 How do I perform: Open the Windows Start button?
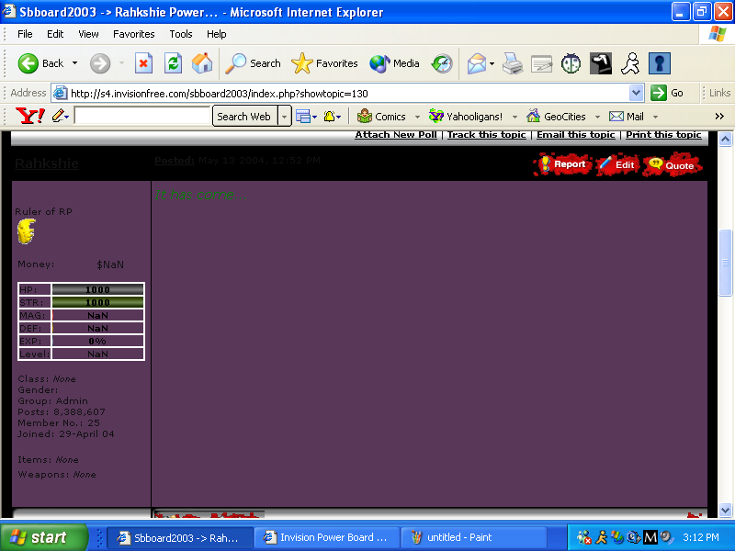click(x=43, y=537)
